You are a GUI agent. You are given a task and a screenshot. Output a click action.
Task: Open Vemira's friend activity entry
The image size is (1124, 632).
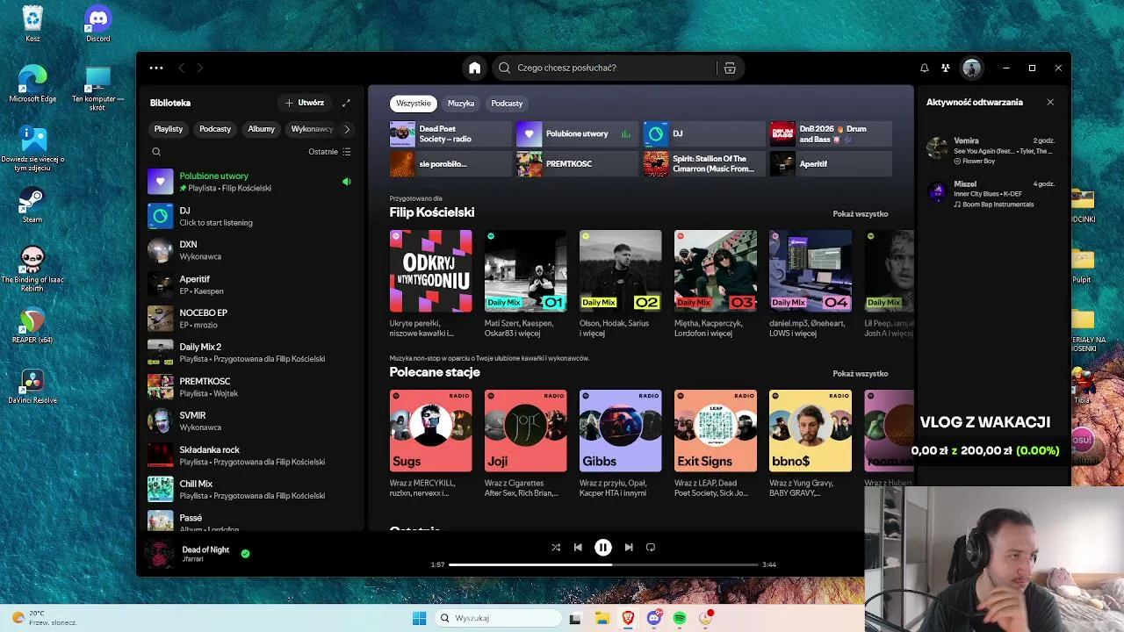click(991, 150)
